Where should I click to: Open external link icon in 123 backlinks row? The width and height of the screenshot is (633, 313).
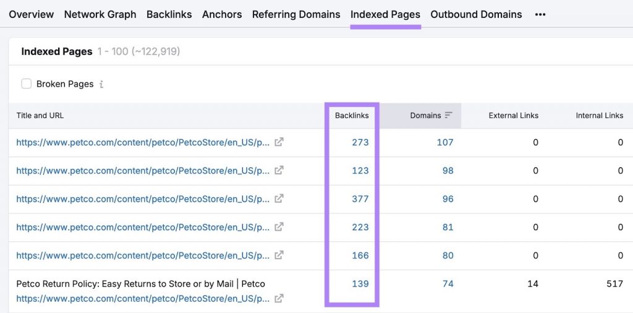point(279,171)
